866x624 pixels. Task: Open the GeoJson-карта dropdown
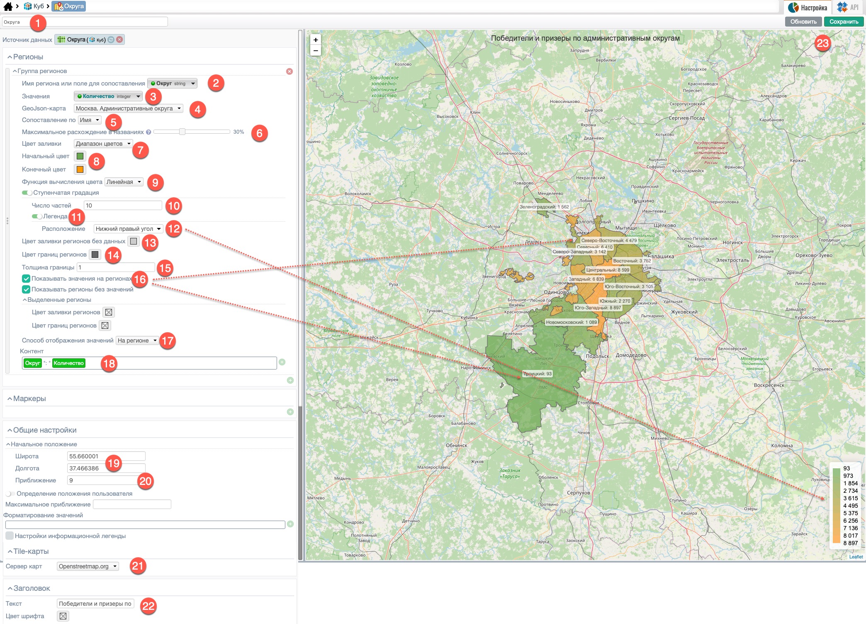pyautogui.click(x=128, y=108)
